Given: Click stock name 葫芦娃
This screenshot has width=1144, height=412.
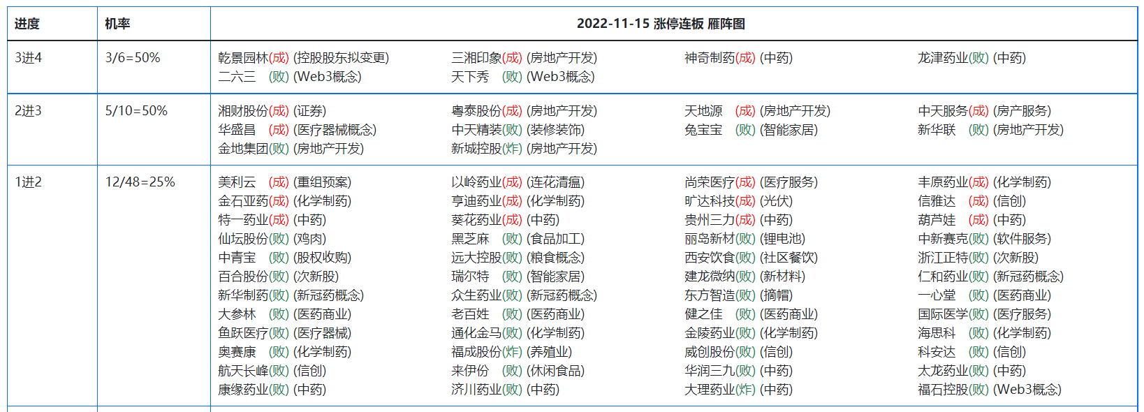Looking at the screenshot, I should click(937, 220).
